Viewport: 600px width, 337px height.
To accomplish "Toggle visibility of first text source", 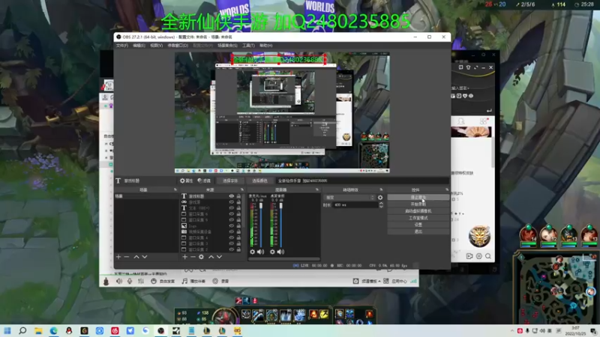I will pos(232,196).
